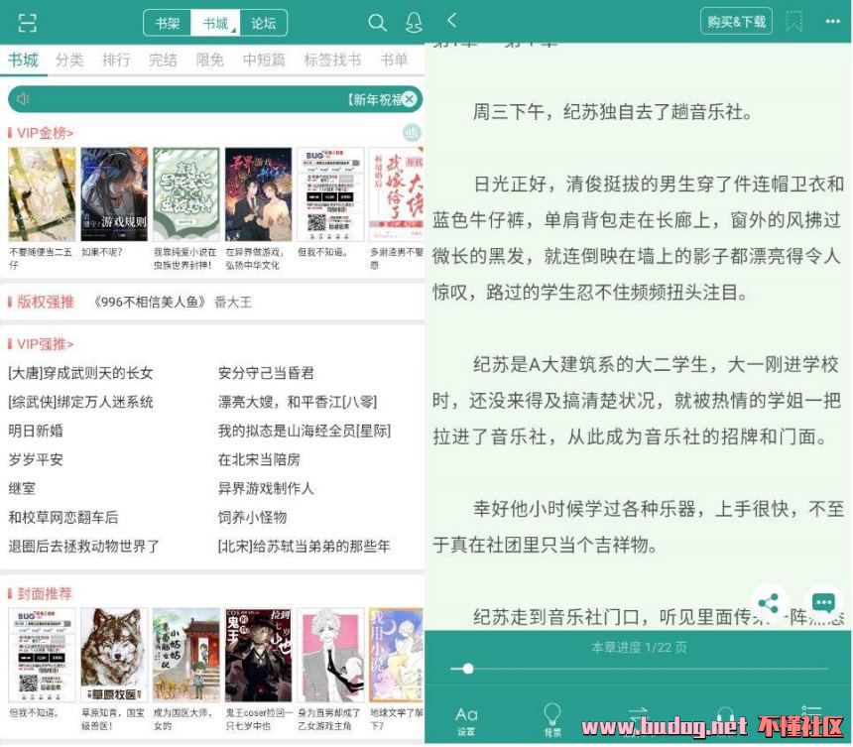Open the wolf cover book thumbnail

[114, 656]
